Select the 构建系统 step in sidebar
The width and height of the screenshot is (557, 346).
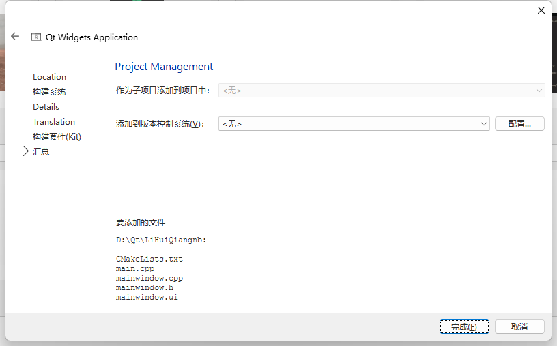pyautogui.click(x=49, y=92)
